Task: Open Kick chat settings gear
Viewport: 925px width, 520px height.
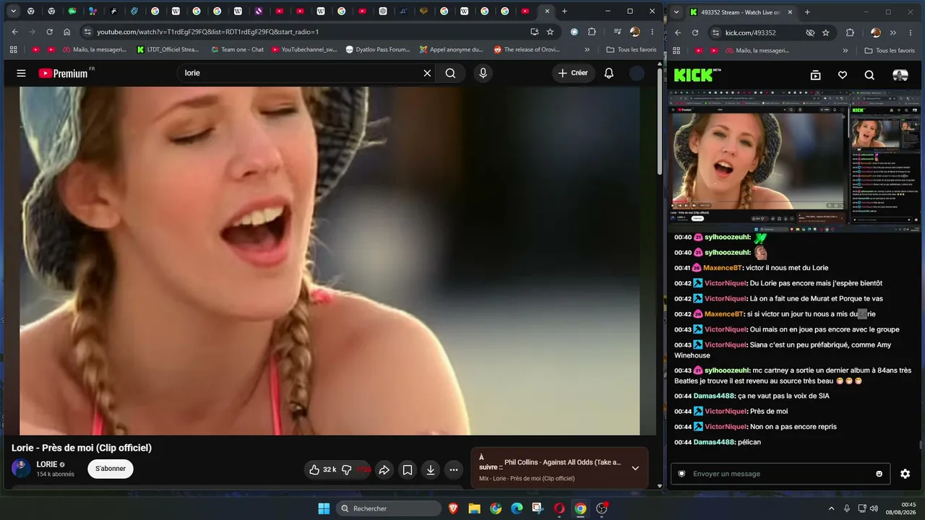Action: tap(905, 474)
